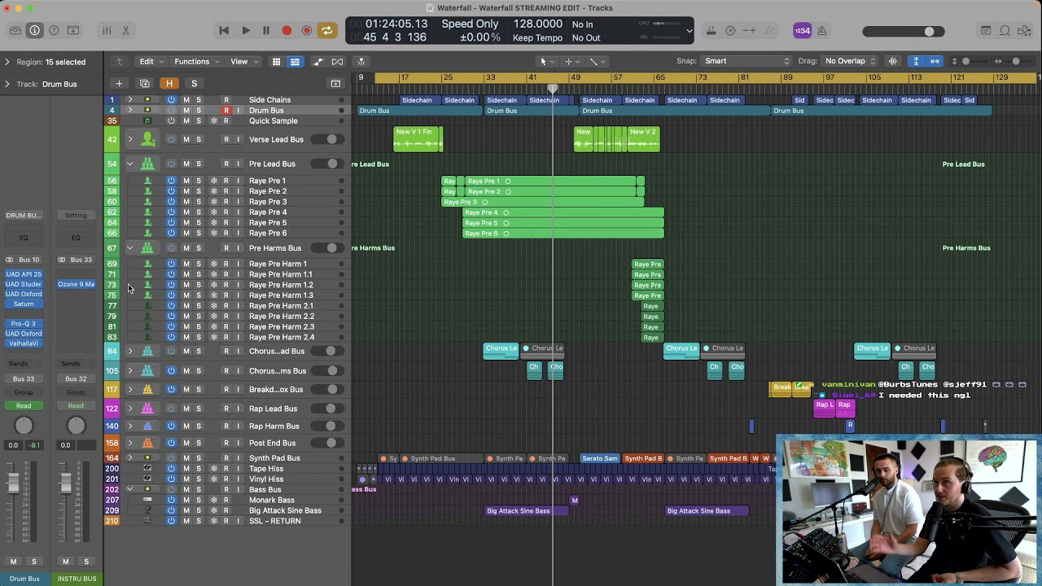The image size is (1042, 586).
Task: Collapse the Pre Lead Bus track stack
Action: [129, 164]
